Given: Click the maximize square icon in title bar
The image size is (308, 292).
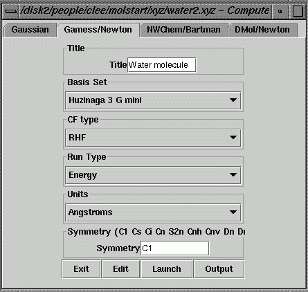Looking at the screenshot, I should click(298, 11).
